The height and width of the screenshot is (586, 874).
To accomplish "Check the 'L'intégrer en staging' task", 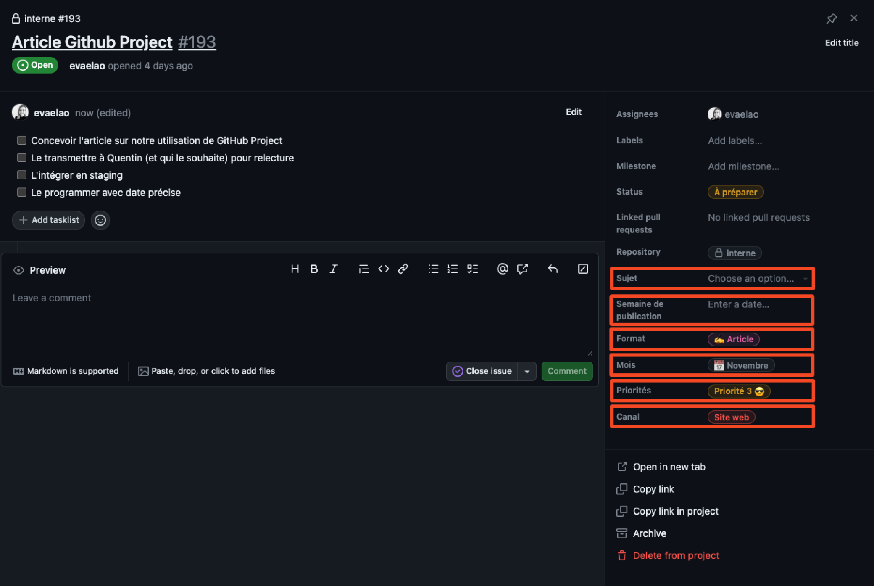I will [x=21, y=174].
